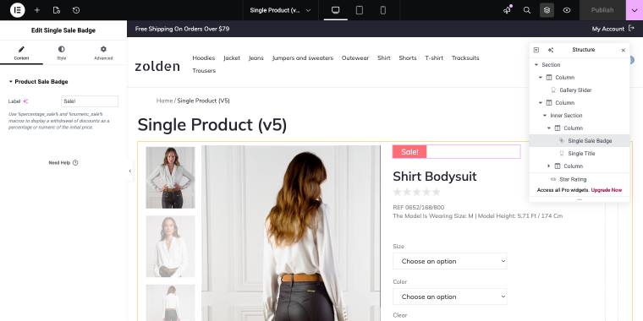Click the Need Help question icon
Viewport: 643px width, 321px height.
pyautogui.click(x=75, y=162)
